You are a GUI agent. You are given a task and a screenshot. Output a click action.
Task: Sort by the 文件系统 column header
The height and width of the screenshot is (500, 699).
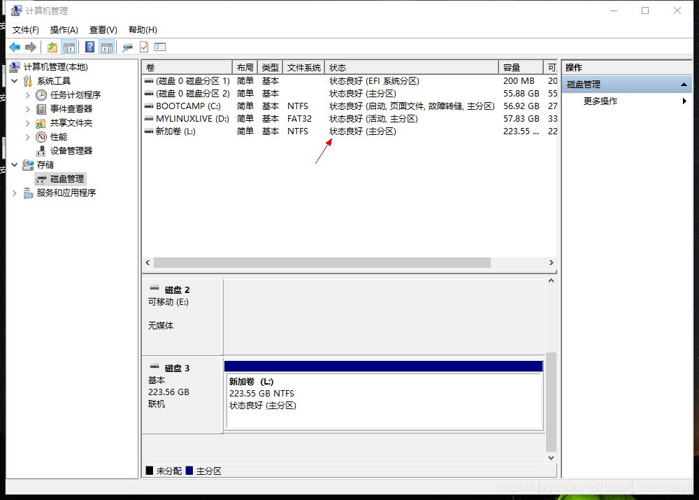304,67
